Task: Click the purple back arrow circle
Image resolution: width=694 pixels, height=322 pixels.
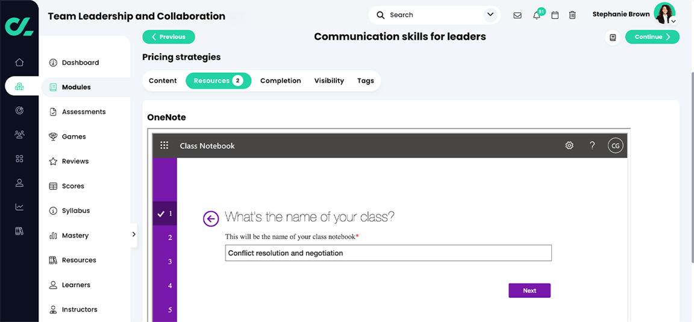Action: pos(211,218)
